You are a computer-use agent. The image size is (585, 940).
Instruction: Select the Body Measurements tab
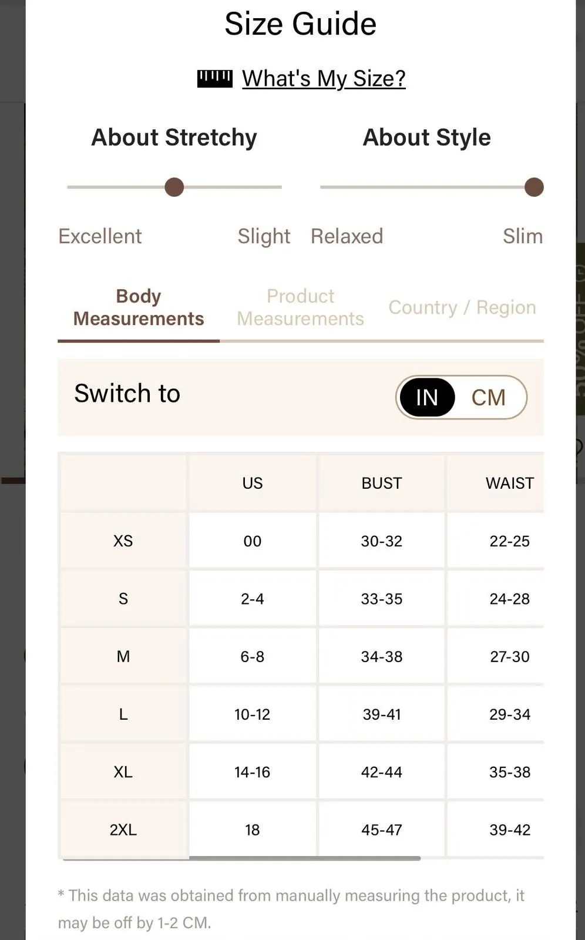tap(139, 307)
